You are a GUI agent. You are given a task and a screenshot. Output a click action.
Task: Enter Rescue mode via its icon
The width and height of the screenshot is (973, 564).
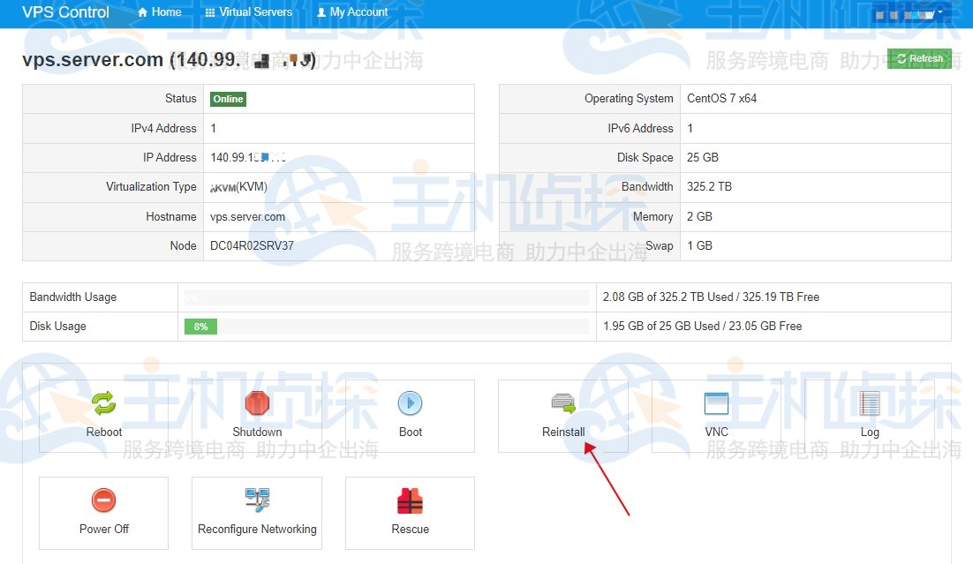click(x=410, y=499)
